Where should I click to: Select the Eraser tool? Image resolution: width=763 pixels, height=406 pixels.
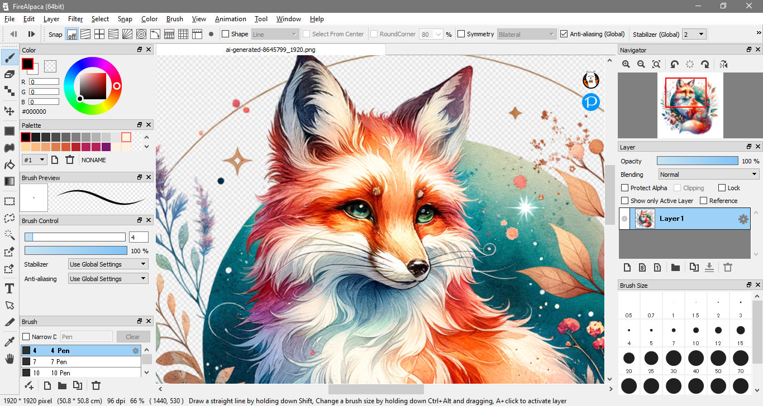pos(9,74)
